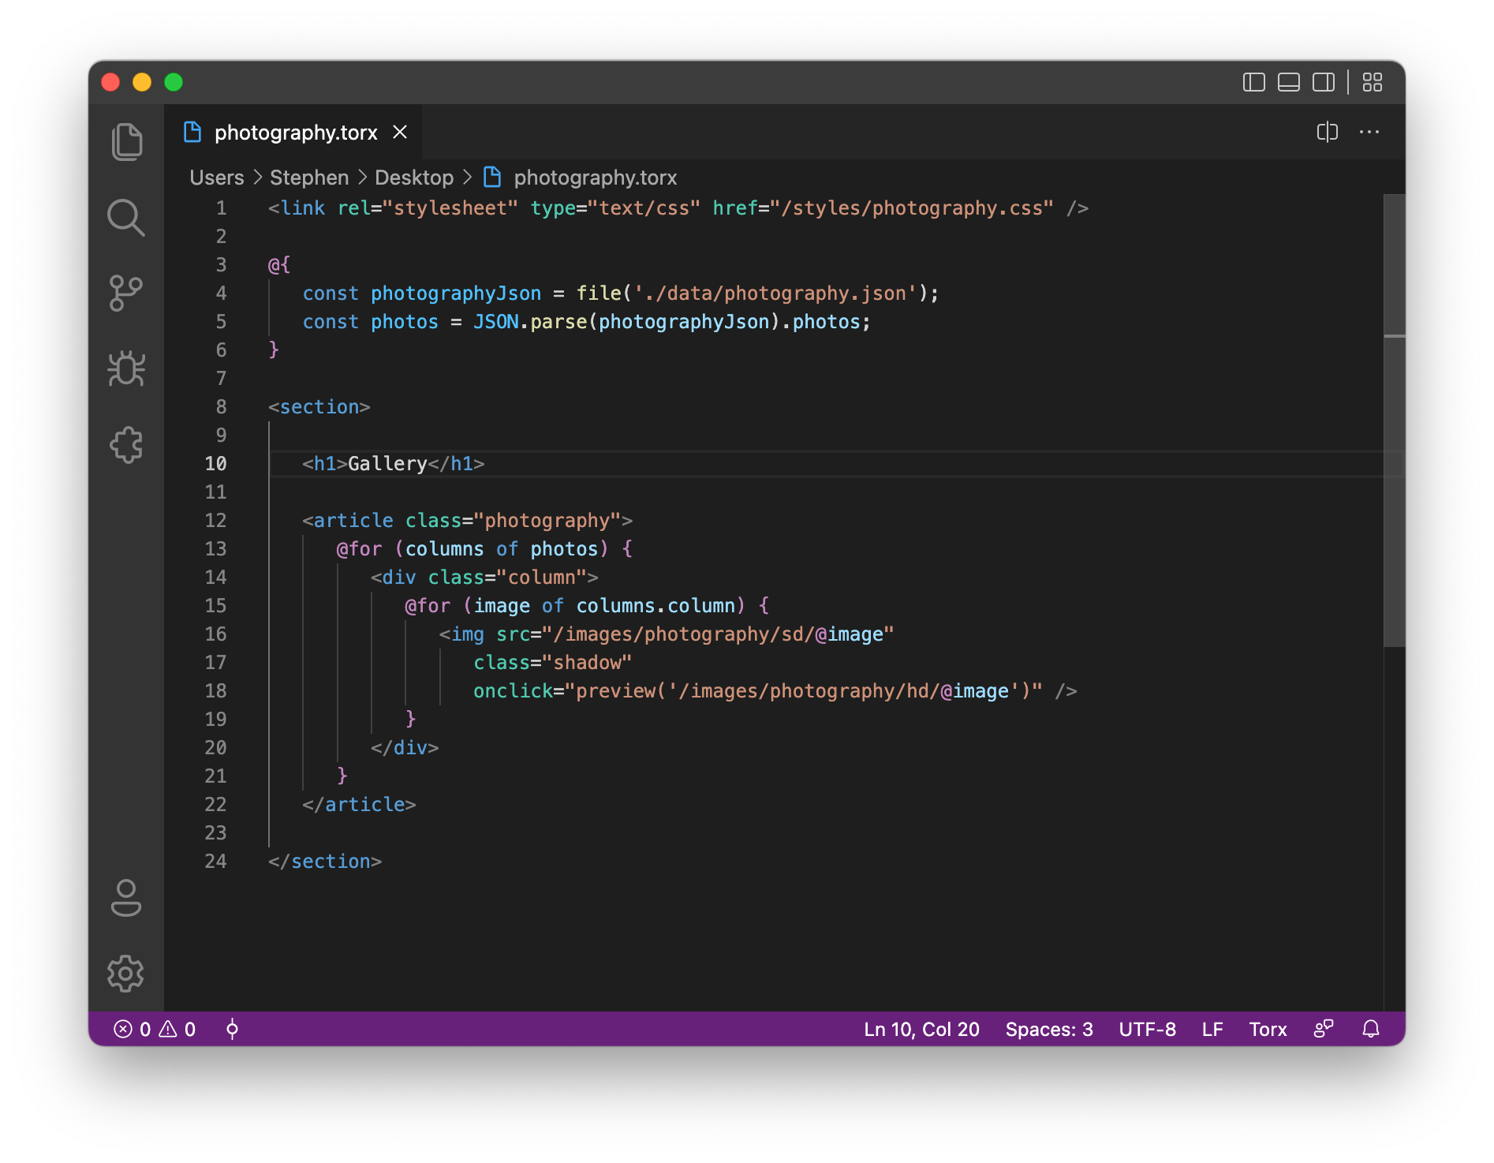Screen dimensions: 1494x1163
Task: Click JSON.parse call on line 5
Action: pos(530,322)
